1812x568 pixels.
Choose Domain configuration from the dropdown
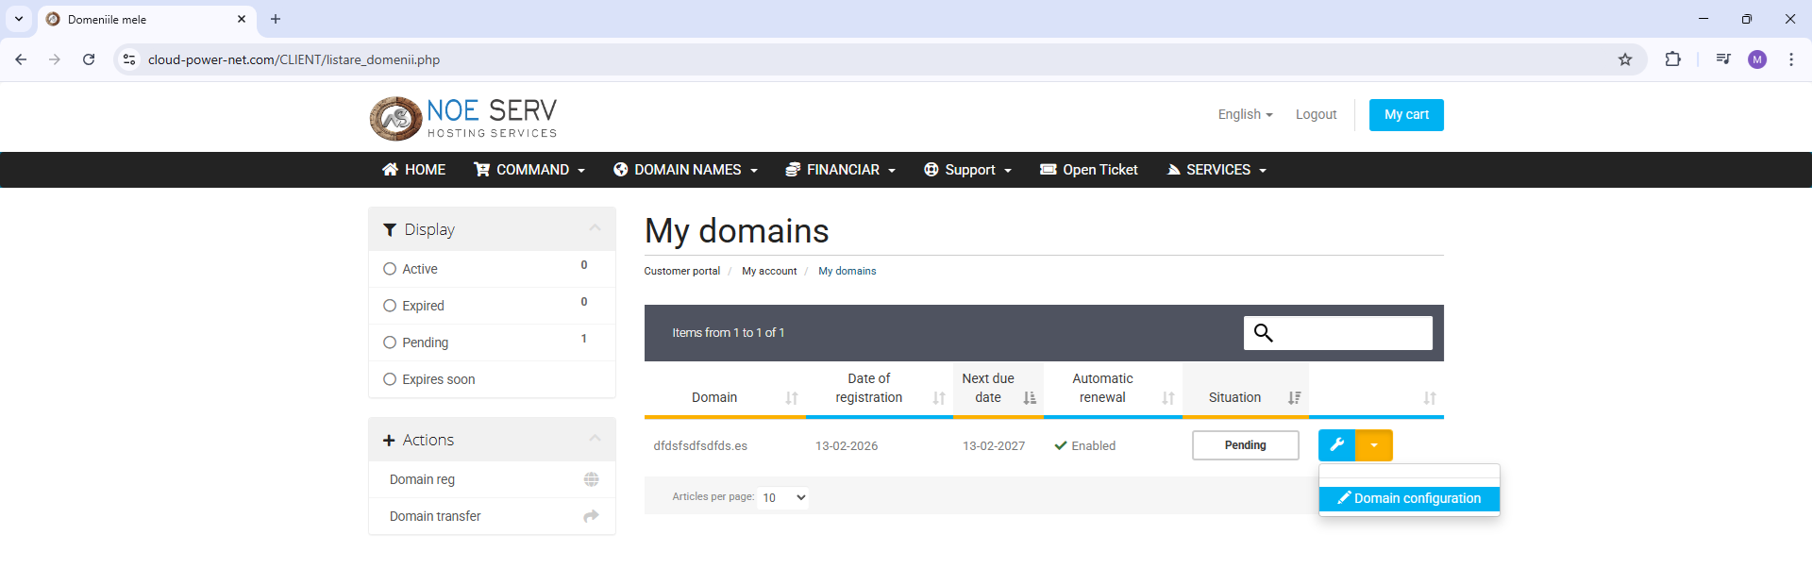tap(1409, 498)
